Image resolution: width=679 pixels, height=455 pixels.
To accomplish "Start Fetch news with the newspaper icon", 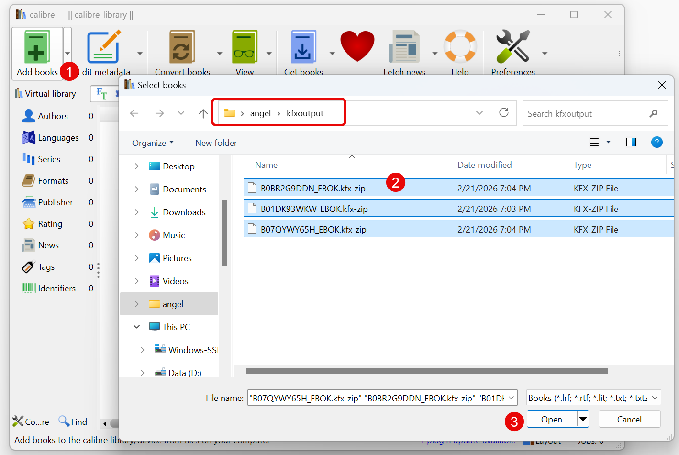I will [405, 46].
